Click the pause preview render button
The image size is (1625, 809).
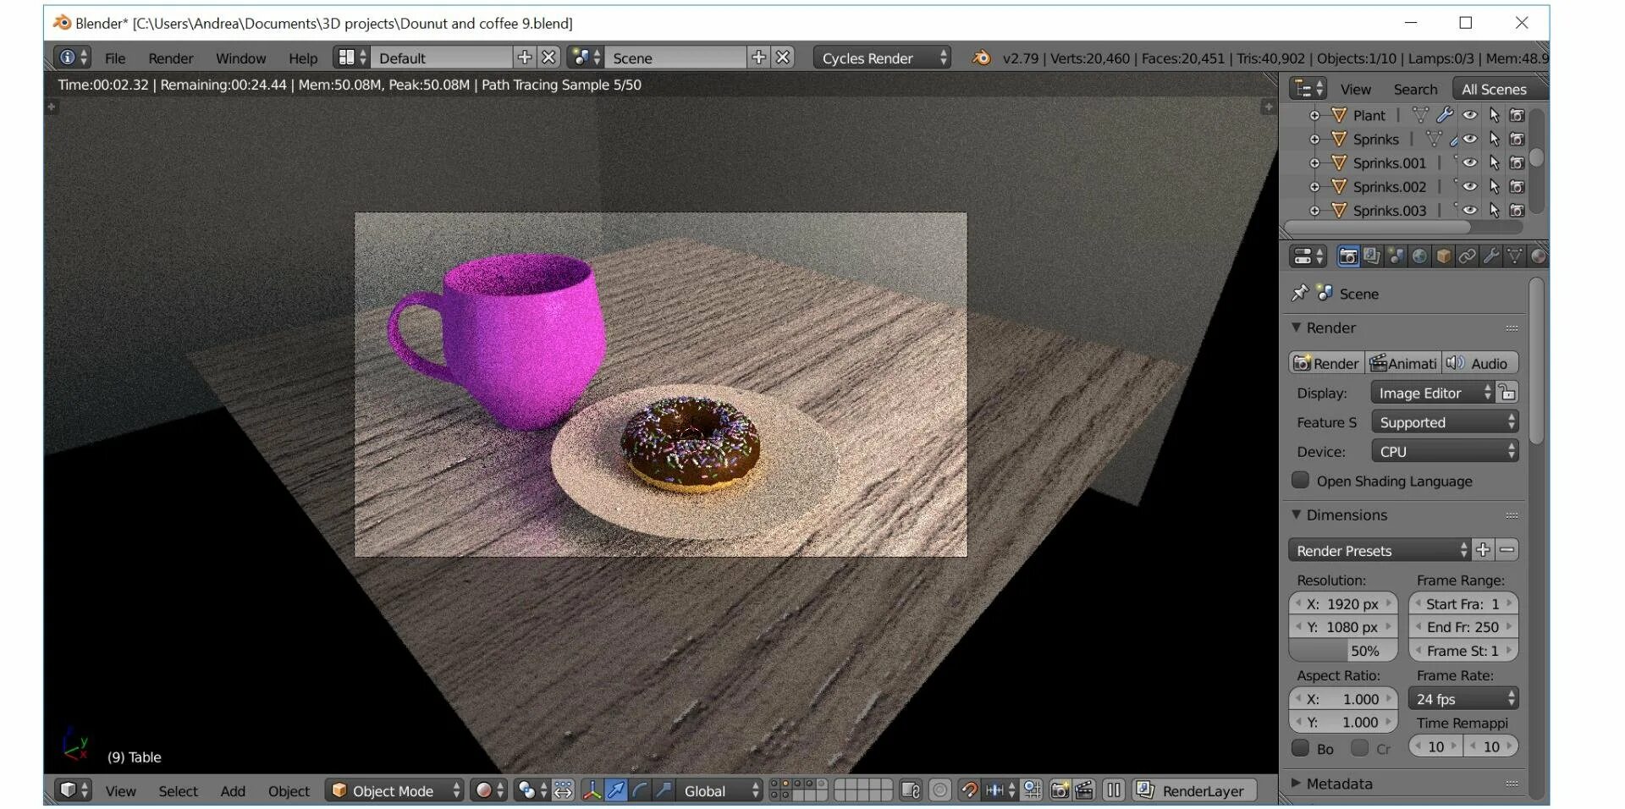[1114, 790]
